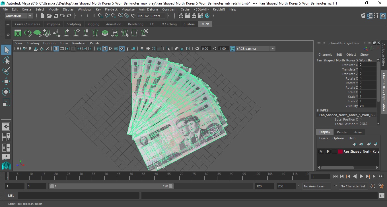Open the XGen window icon on shelf
This screenshot has height=207, width=387.
[x=18, y=33]
